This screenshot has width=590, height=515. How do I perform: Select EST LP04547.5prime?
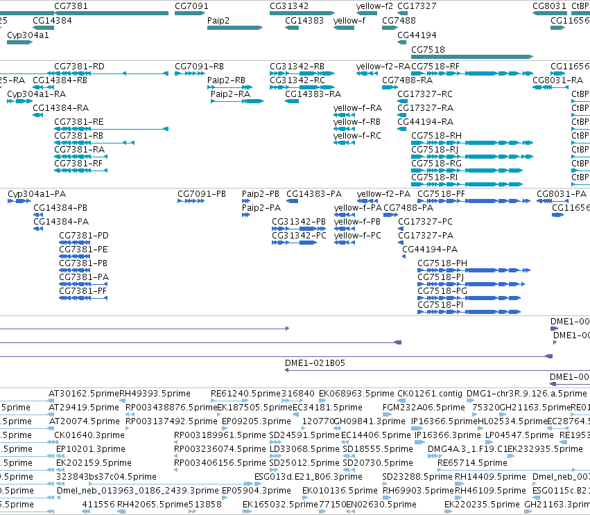[519, 435]
